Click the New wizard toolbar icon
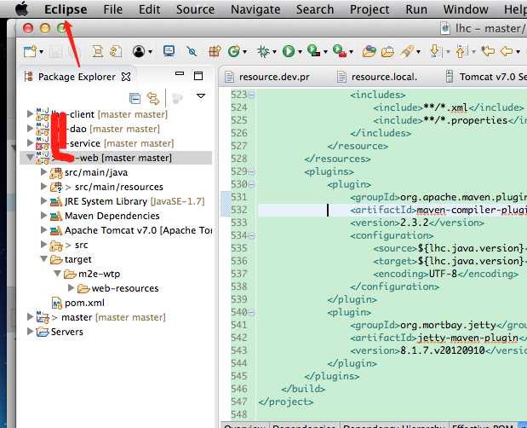 pyautogui.click(x=30, y=51)
